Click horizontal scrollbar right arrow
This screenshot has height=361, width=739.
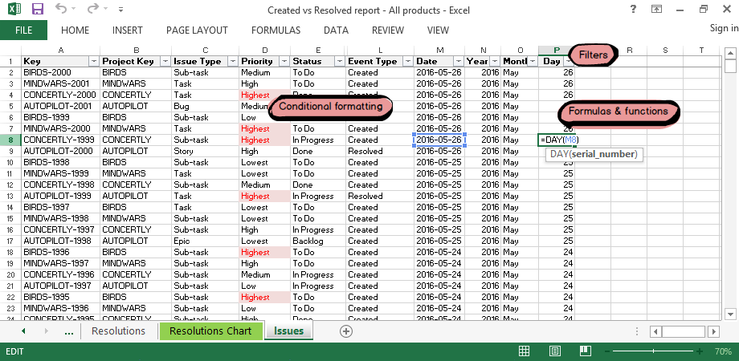click(713, 331)
